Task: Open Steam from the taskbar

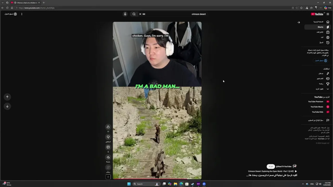Action: (193, 184)
